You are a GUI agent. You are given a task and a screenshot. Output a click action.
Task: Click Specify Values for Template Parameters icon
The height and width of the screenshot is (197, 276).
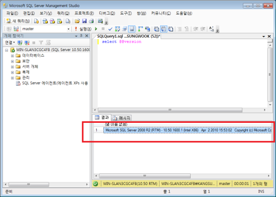pos(212,29)
